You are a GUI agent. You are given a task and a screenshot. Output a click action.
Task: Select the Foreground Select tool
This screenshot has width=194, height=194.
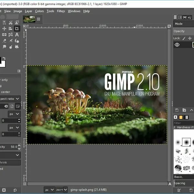click(17, 23)
